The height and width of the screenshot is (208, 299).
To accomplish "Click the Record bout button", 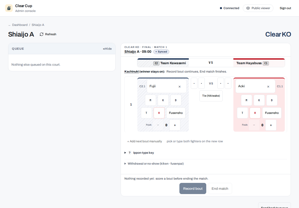I will point(193,188).
